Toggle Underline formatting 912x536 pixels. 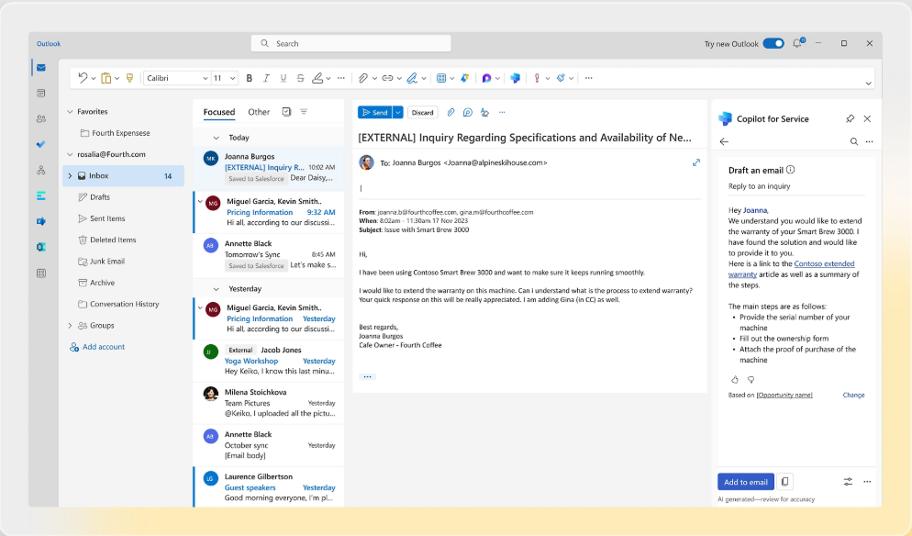(284, 78)
